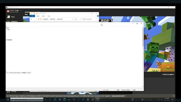Click the info icon in the migration banner

click(x=8, y=96)
